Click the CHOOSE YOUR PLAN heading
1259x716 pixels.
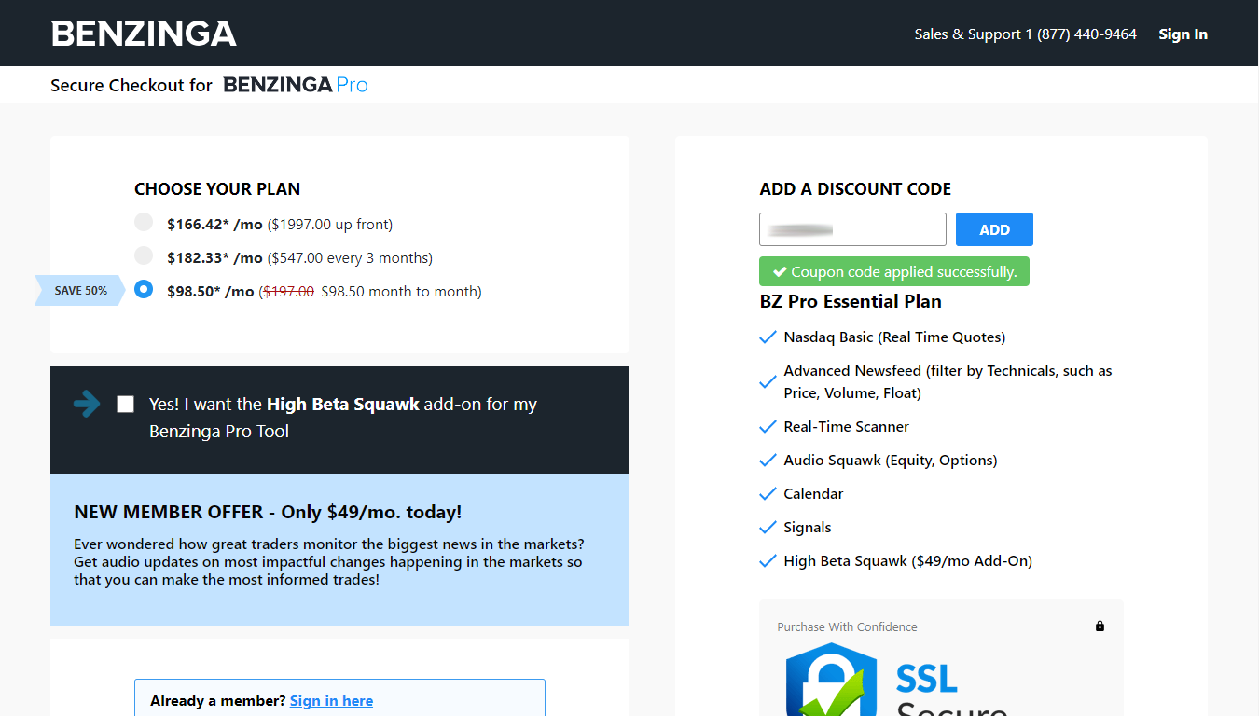click(x=216, y=188)
